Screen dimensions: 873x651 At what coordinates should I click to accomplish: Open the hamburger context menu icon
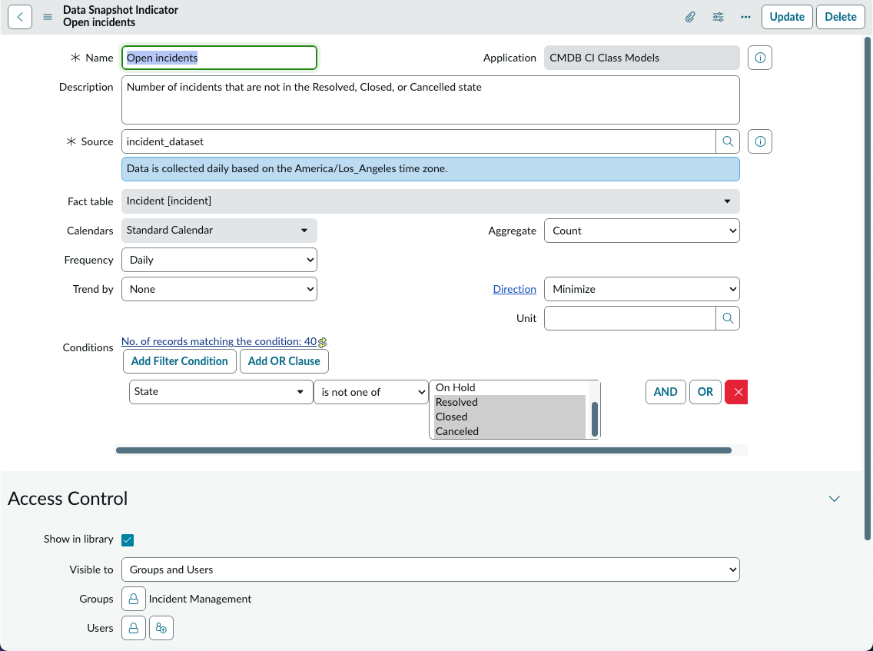48,17
